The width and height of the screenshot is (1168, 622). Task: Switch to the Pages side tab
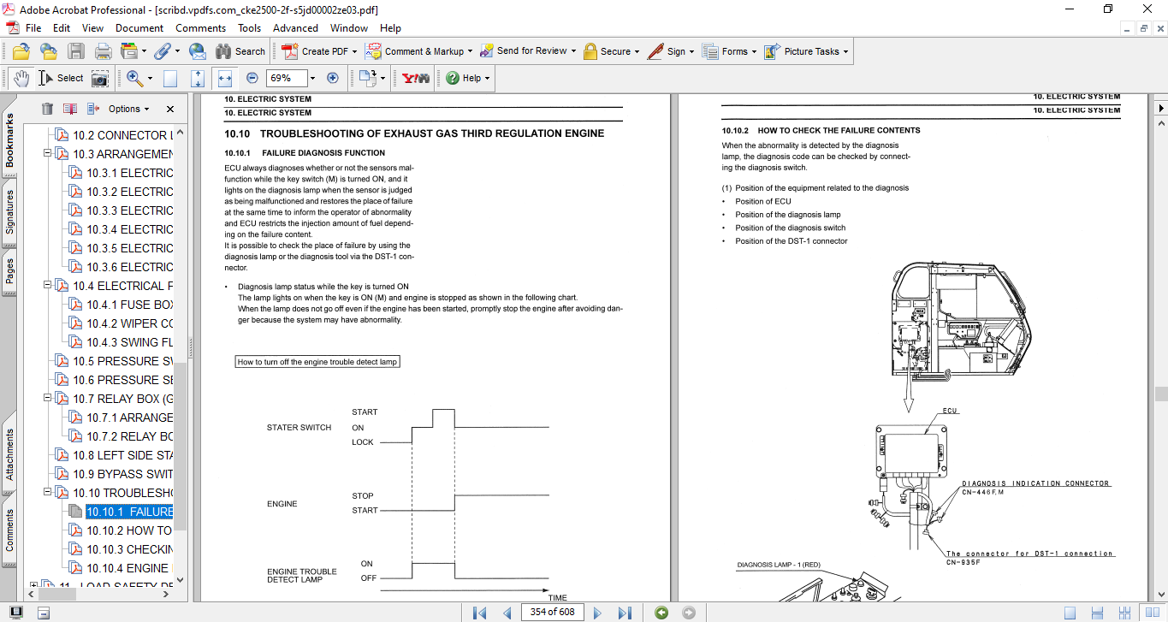coord(9,272)
